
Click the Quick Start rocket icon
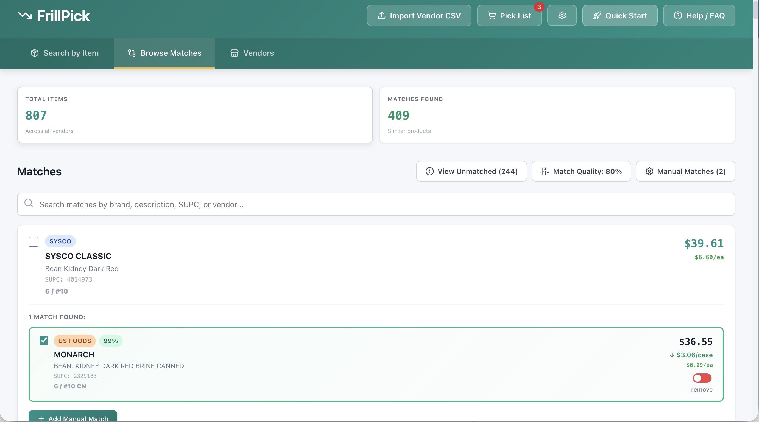[x=597, y=16]
